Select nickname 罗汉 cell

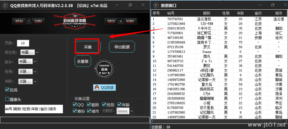[207, 47]
